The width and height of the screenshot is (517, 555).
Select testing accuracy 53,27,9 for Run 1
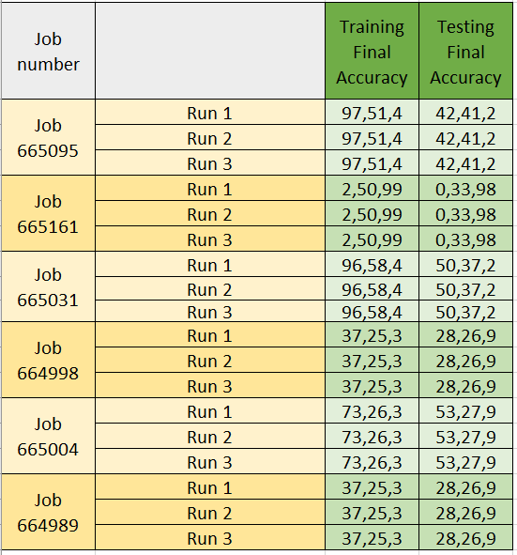tap(465, 410)
